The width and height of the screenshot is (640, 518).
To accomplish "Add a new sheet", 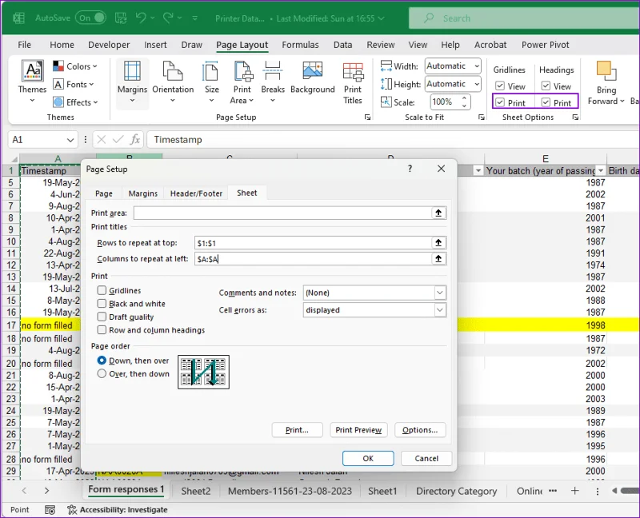I will [x=574, y=491].
